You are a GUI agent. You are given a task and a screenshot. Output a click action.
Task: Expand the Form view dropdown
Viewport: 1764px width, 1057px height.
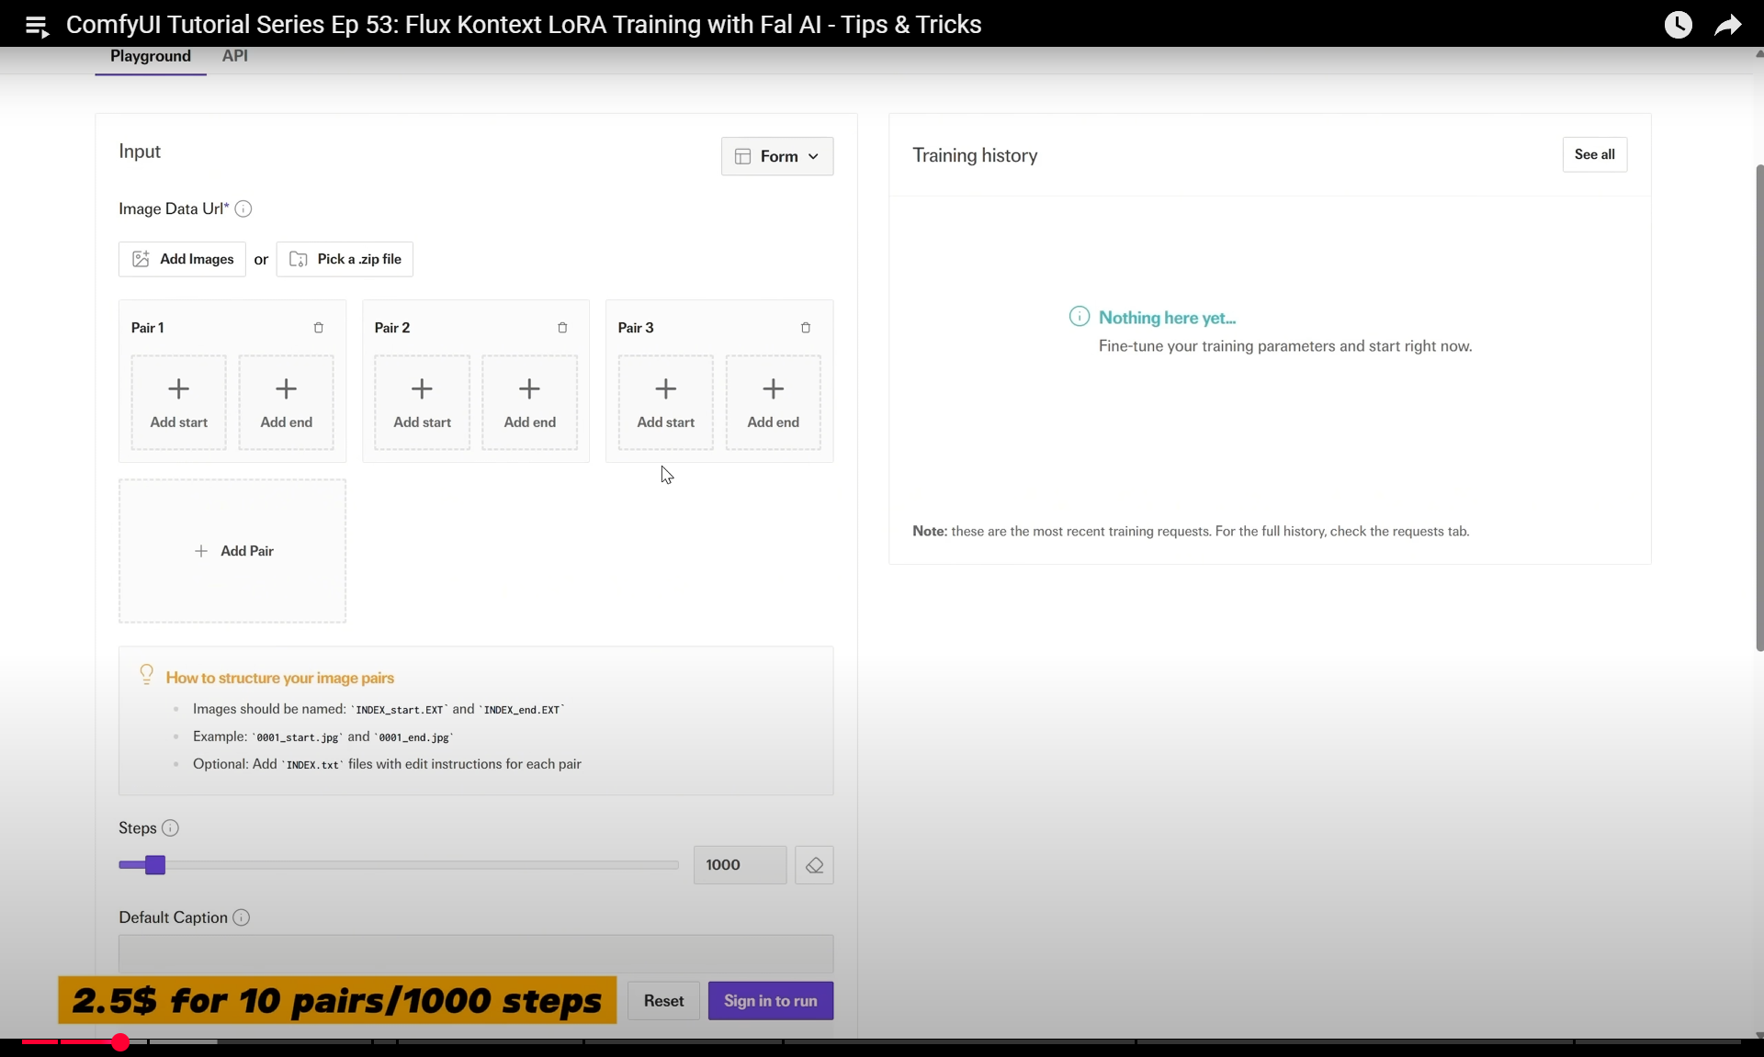(x=777, y=156)
